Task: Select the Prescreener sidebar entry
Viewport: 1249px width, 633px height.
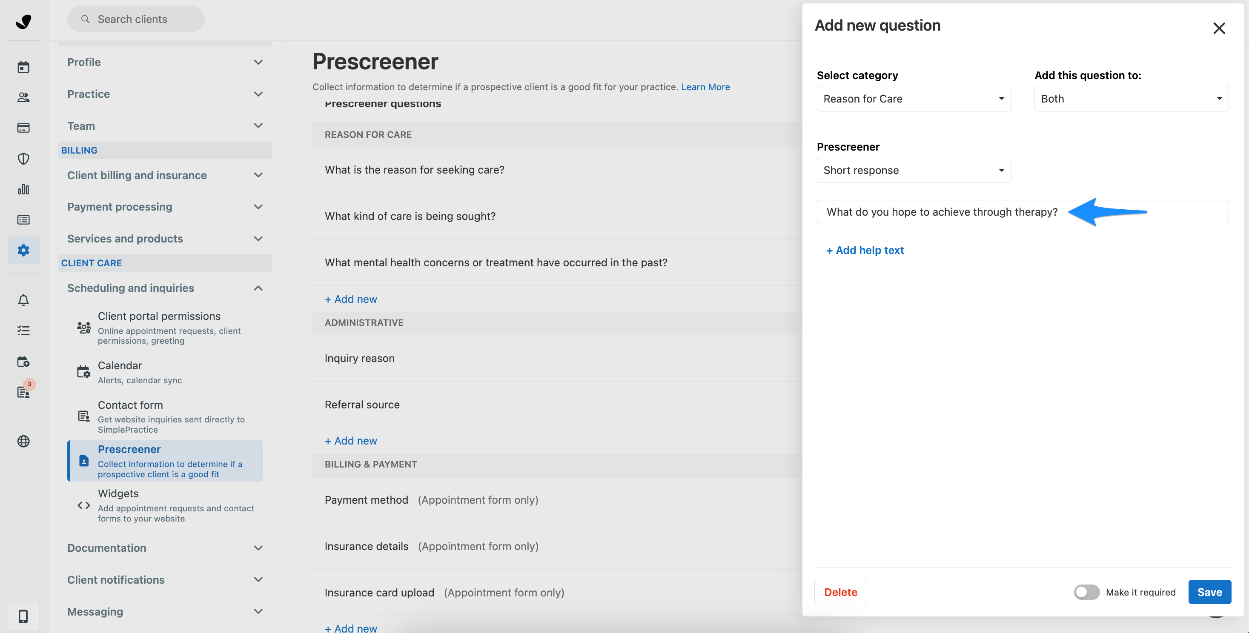Action: click(165, 460)
